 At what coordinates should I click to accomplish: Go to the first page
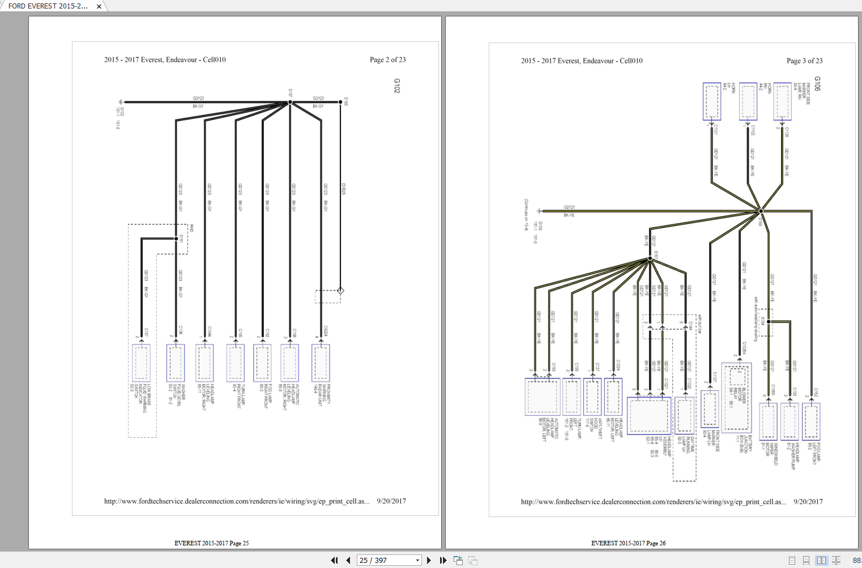[x=334, y=560]
